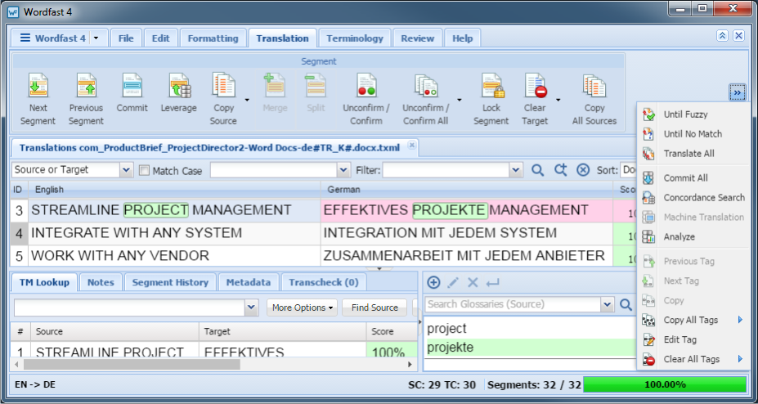Add a new glossary term (plus icon)
This screenshot has height=404, width=758.
tap(433, 283)
